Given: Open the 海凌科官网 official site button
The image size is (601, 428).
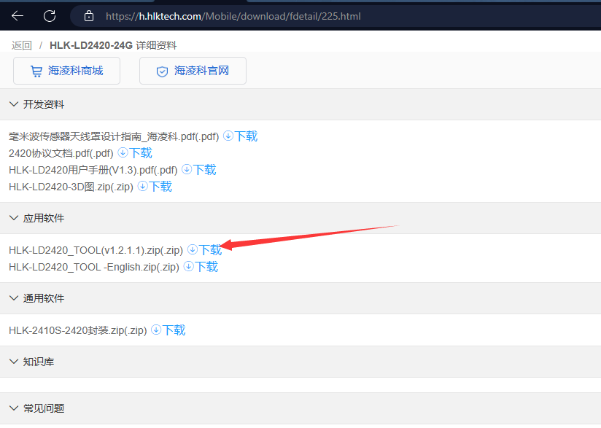Looking at the screenshot, I should (193, 71).
